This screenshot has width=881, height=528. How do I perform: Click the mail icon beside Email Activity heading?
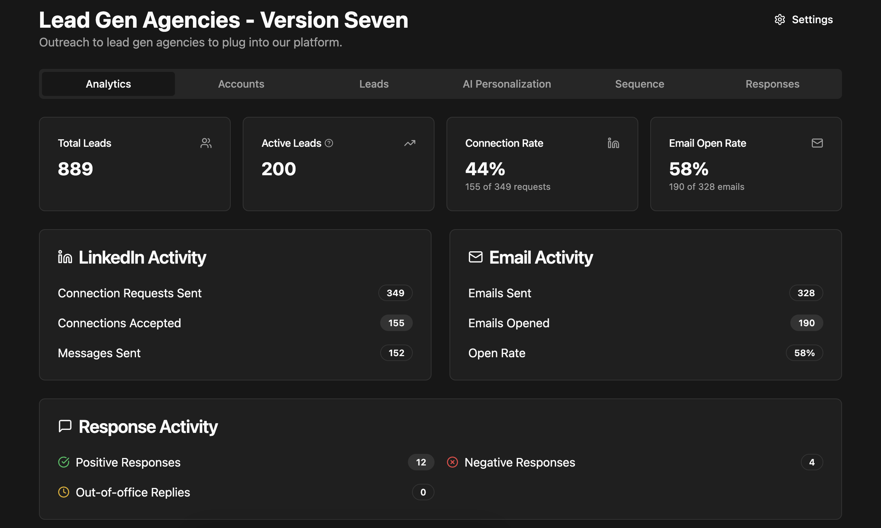[475, 257]
